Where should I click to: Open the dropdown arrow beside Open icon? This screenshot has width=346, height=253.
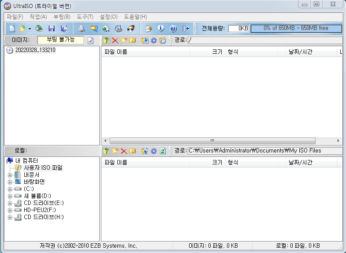tap(30, 29)
